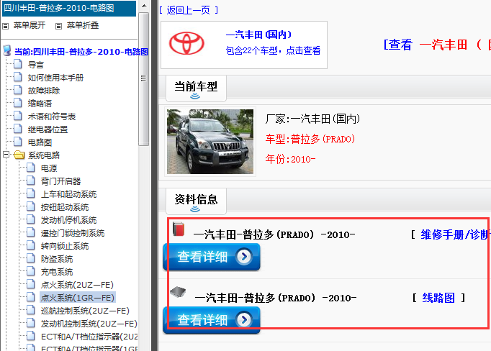Click the page icon beside 如何使用本手册
The width and height of the screenshot is (491, 351).
[x=18, y=77]
